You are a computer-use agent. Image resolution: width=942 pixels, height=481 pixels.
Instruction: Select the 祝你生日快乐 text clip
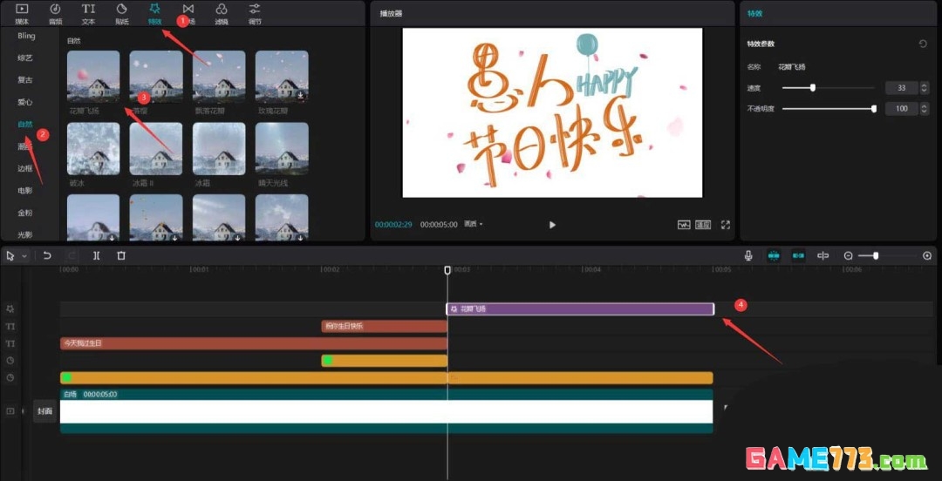[384, 326]
